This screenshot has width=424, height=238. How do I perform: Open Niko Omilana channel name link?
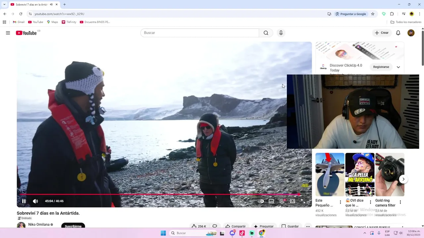click(x=39, y=224)
